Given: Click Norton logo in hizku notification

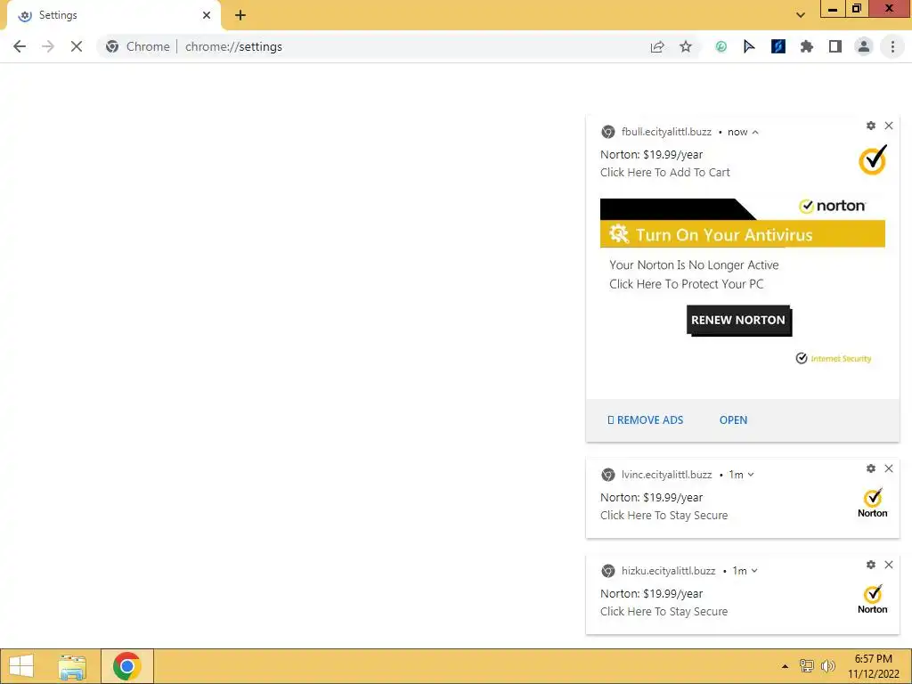Looking at the screenshot, I should coord(873,599).
